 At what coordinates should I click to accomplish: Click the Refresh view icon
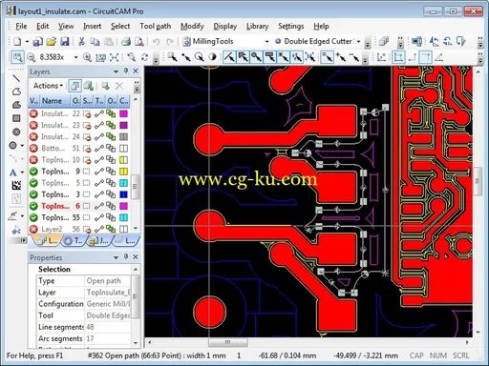145,57
